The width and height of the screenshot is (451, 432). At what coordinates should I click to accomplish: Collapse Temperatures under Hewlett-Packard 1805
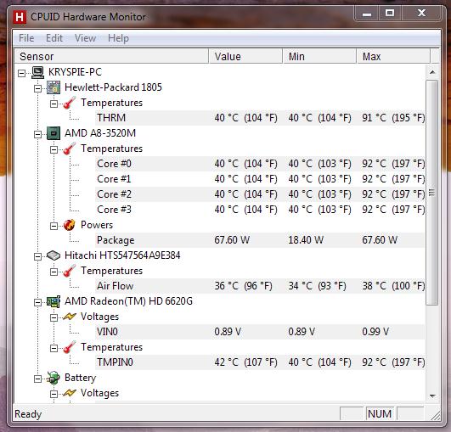54,104
